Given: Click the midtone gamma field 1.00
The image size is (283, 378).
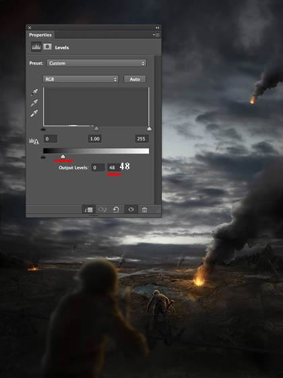Looking at the screenshot, I should pyautogui.click(x=94, y=138).
